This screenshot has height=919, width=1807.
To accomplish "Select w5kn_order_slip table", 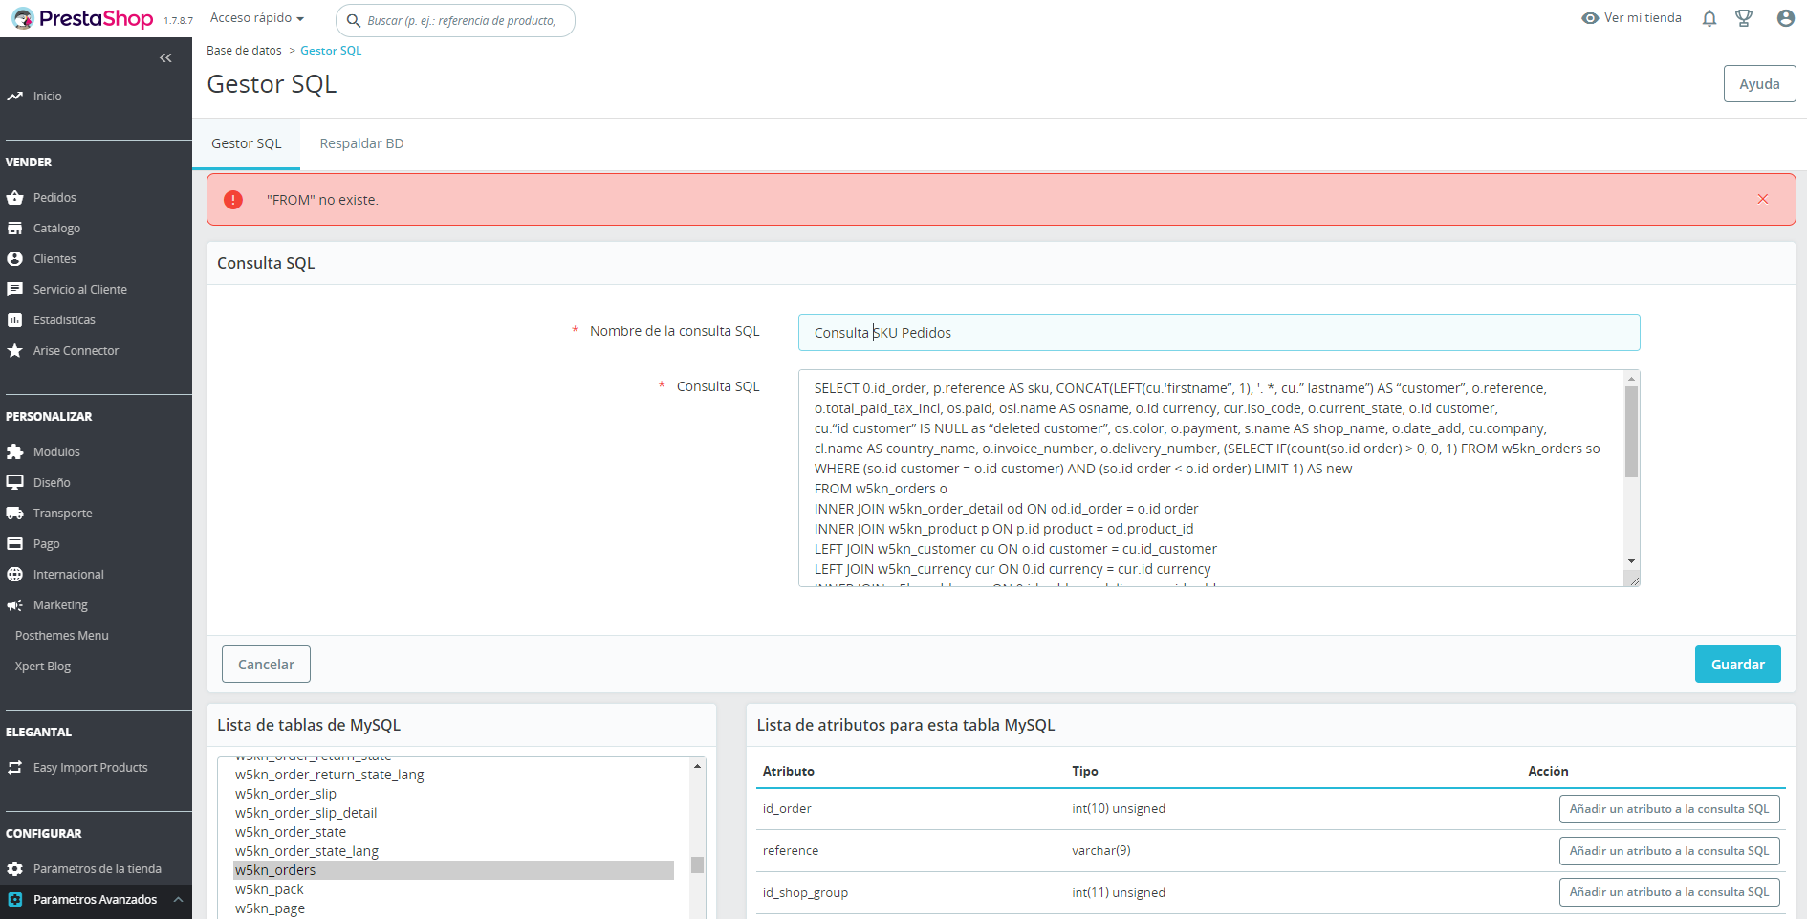I will tap(286, 794).
